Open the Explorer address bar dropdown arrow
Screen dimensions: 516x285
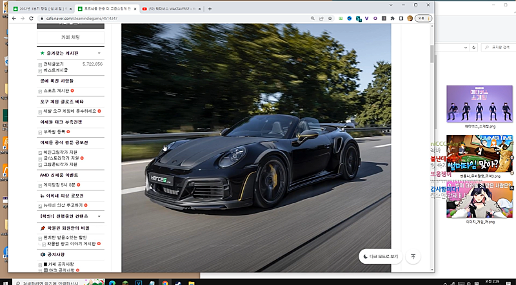(x=465, y=47)
